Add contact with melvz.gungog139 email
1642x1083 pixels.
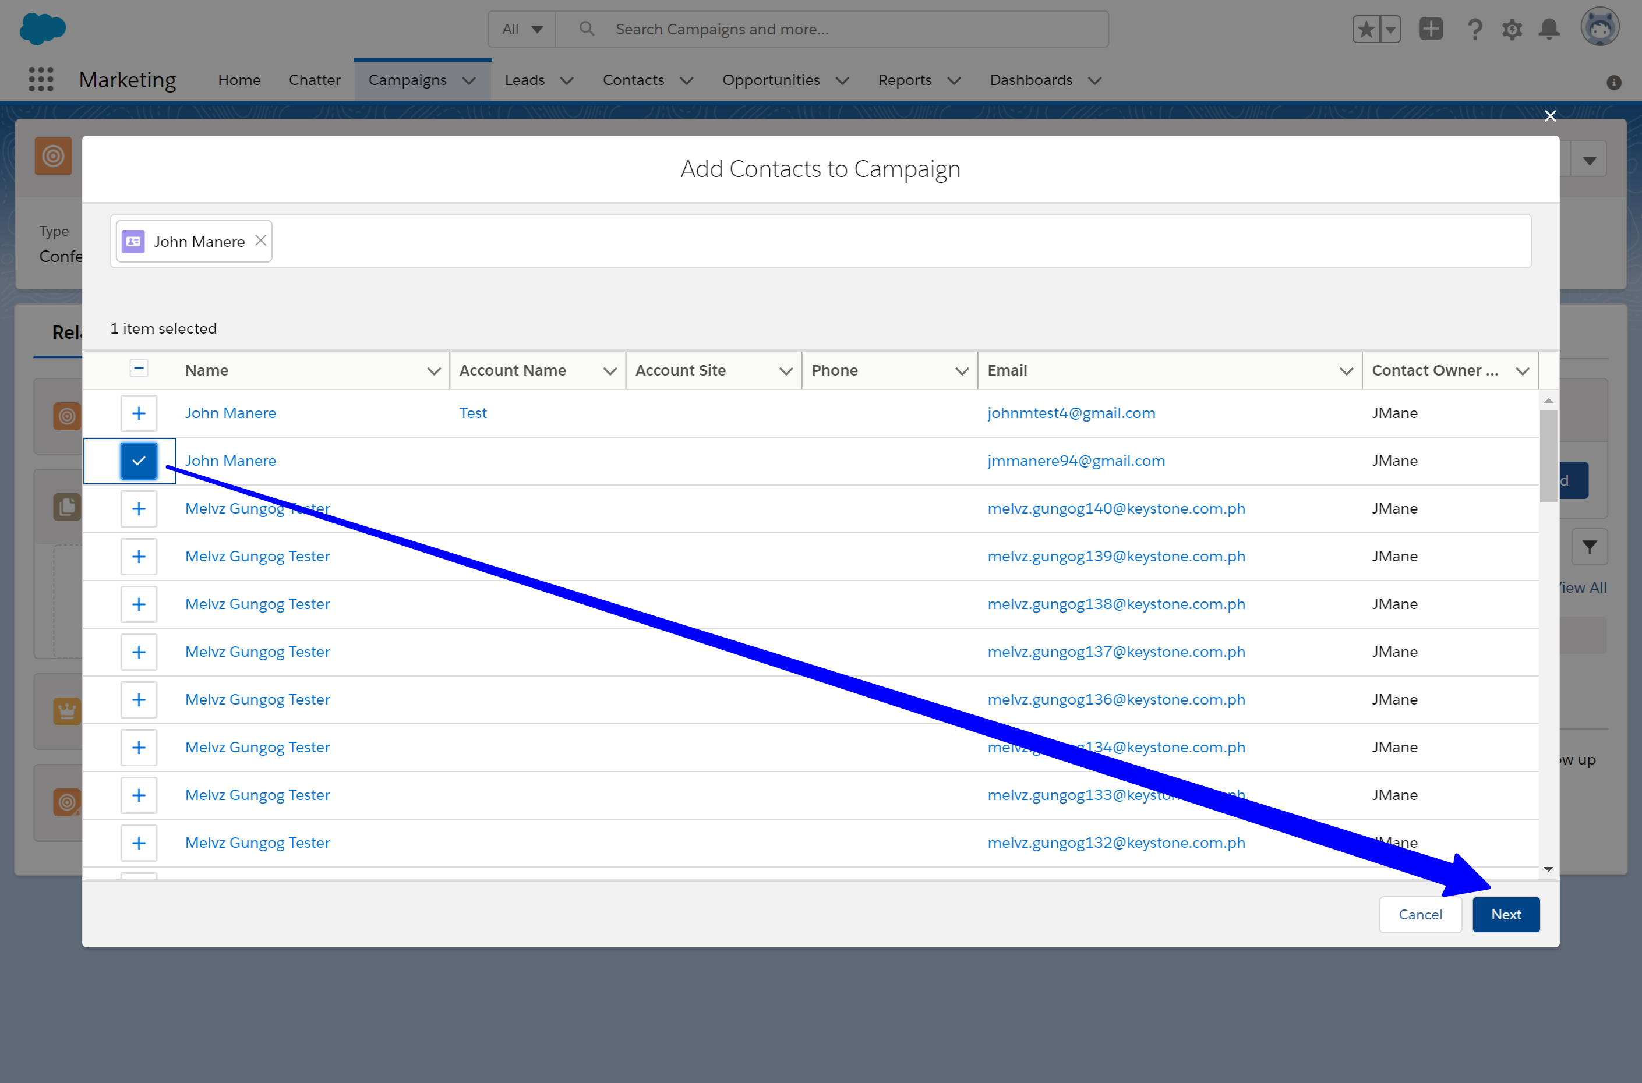(x=139, y=556)
